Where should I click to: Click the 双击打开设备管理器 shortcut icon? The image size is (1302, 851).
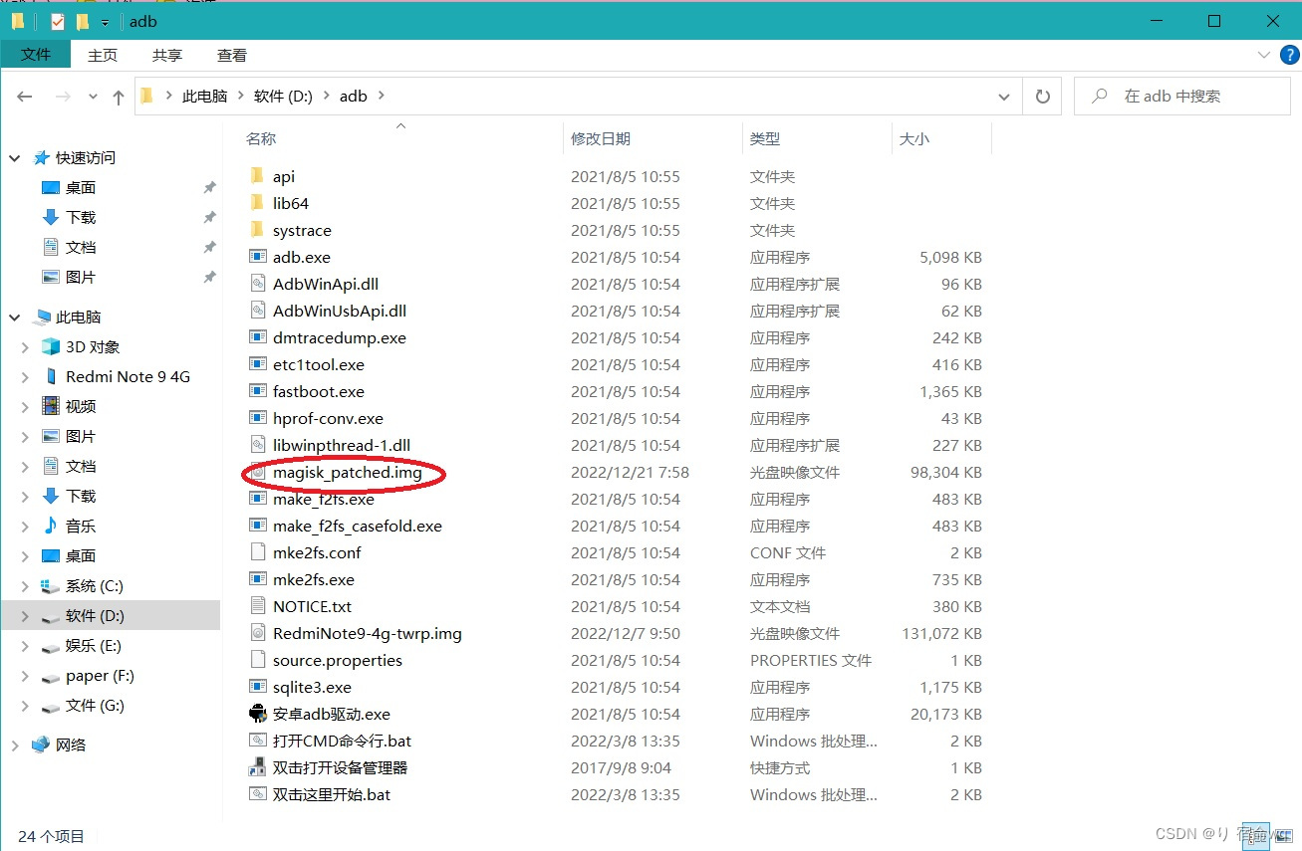[x=258, y=767]
